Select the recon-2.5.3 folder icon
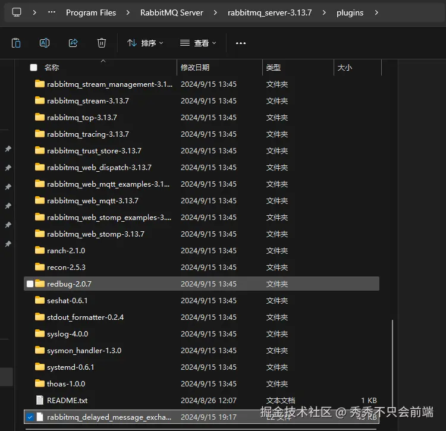 39,267
